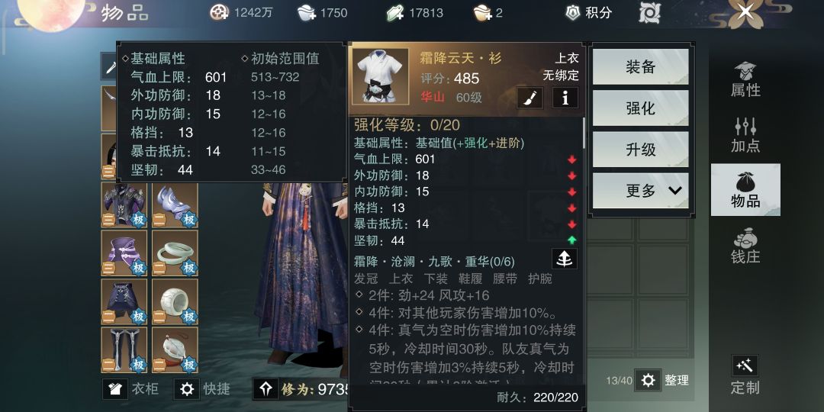Click the 整理 gear to sort inventory

click(648, 380)
